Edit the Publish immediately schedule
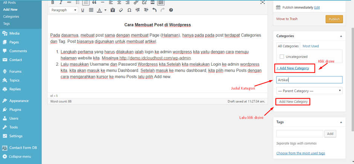The height and width of the screenshot is (164, 354). 317,8
